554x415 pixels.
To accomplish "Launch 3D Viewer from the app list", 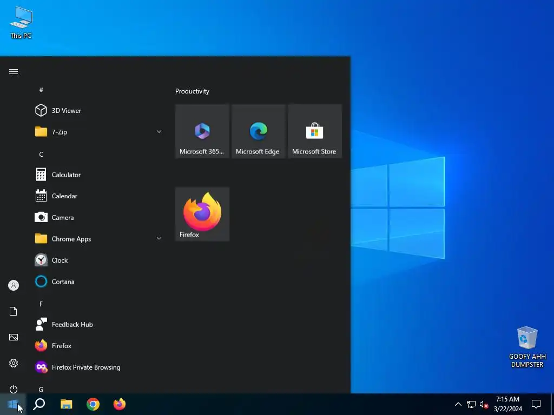I will tap(98, 110).
